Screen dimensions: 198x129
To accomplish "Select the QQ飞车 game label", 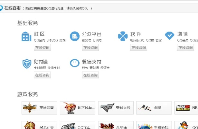I will (x=84, y=127).
